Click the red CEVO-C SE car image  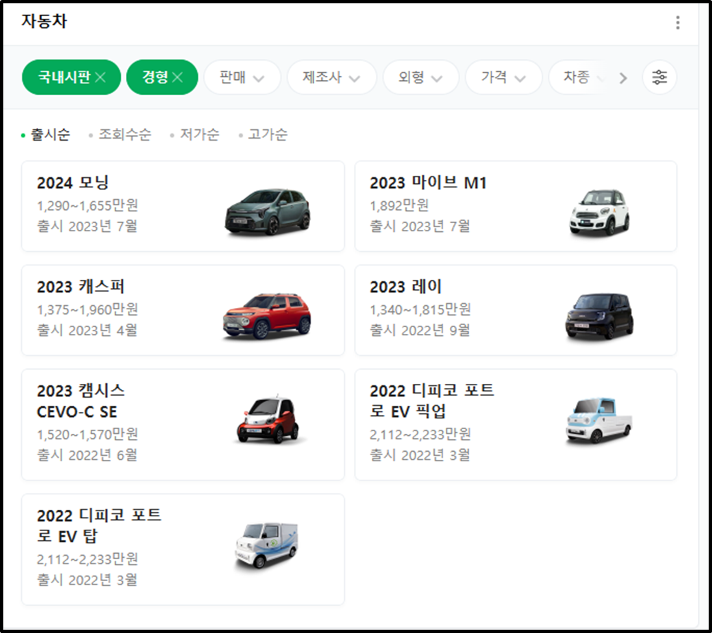coord(268,420)
